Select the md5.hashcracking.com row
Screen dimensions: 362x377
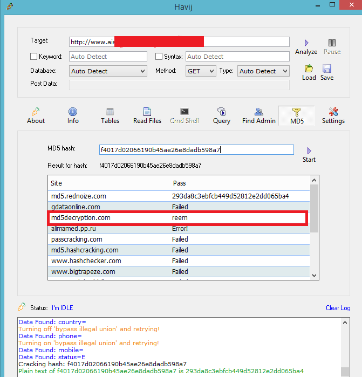(179, 250)
